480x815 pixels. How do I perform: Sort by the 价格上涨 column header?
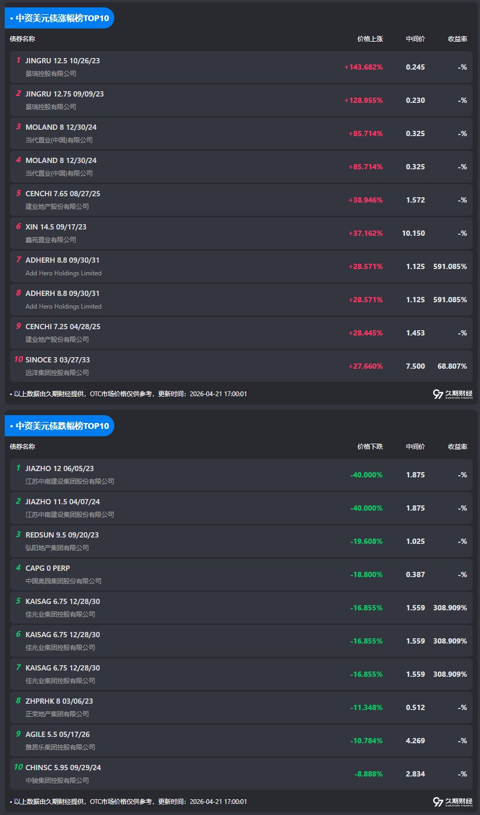pos(370,39)
